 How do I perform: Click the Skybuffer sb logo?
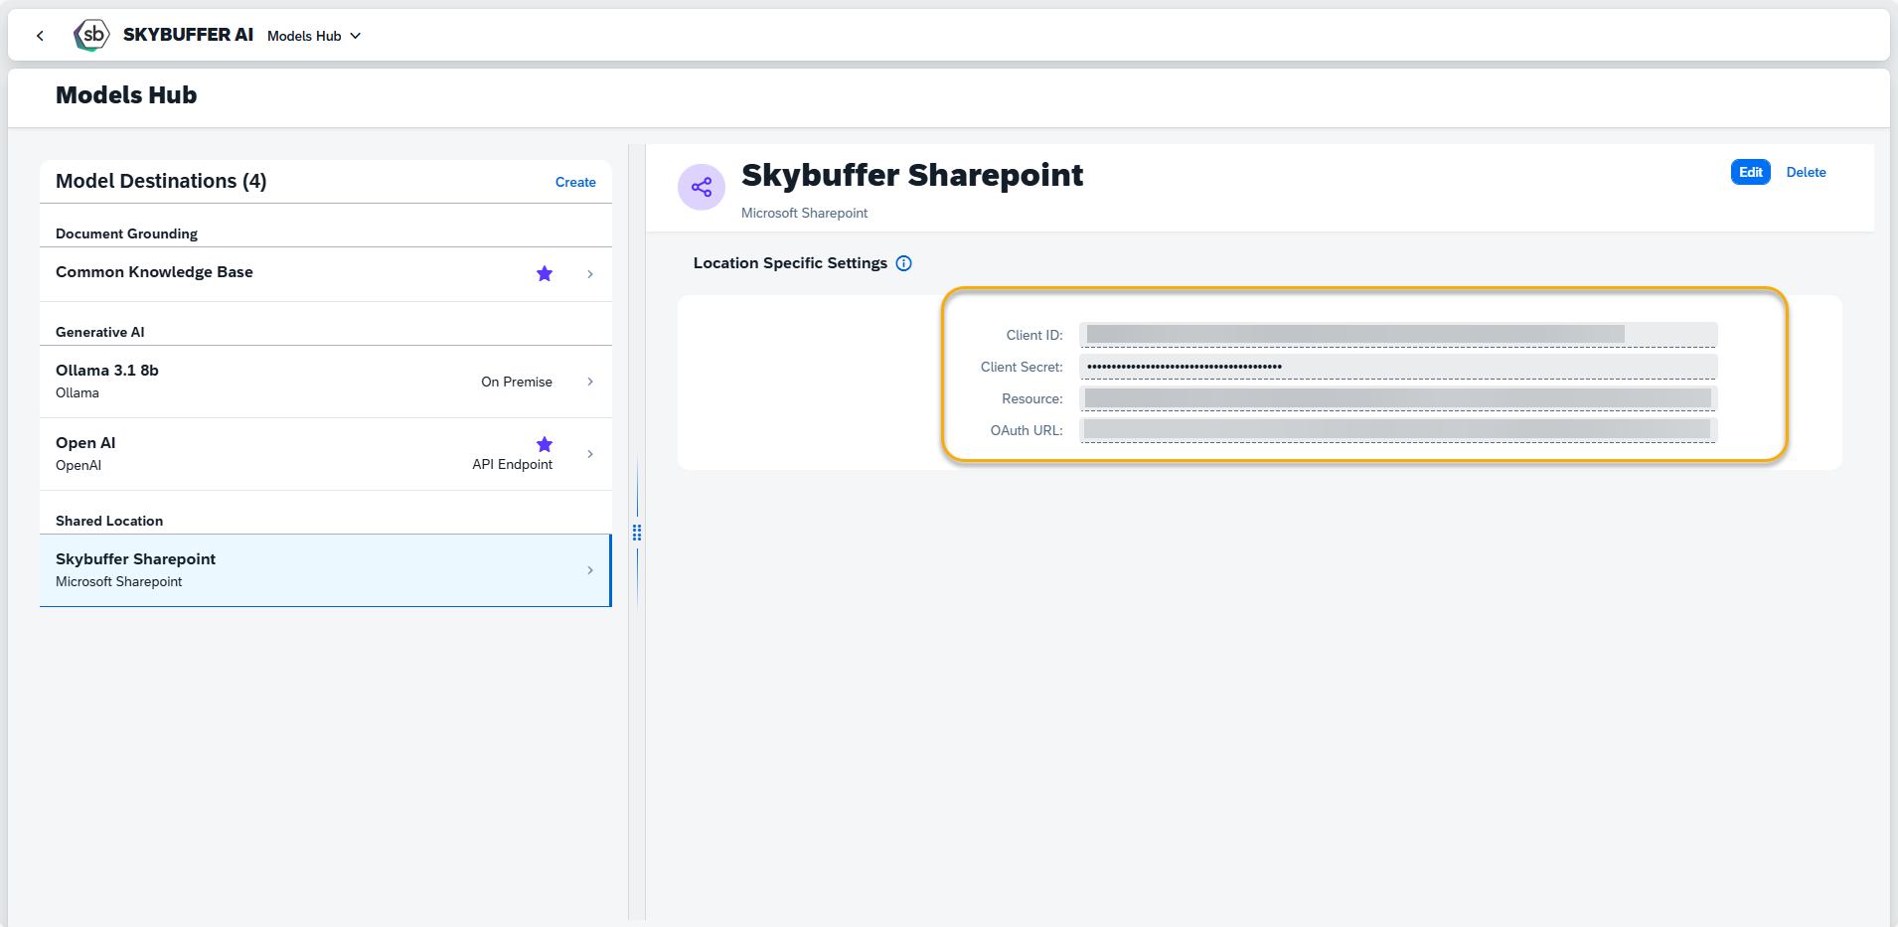coord(91,35)
